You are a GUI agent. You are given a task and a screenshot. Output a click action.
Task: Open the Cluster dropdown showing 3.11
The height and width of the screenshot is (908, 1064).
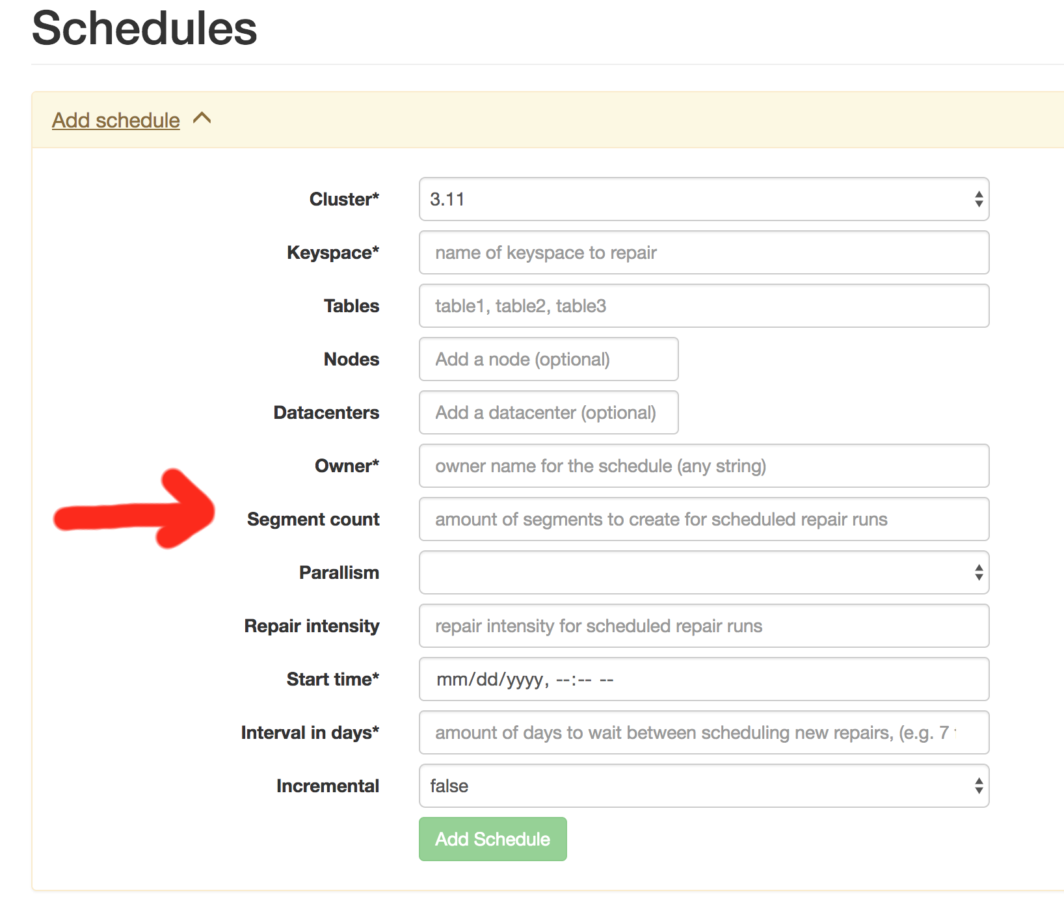704,199
